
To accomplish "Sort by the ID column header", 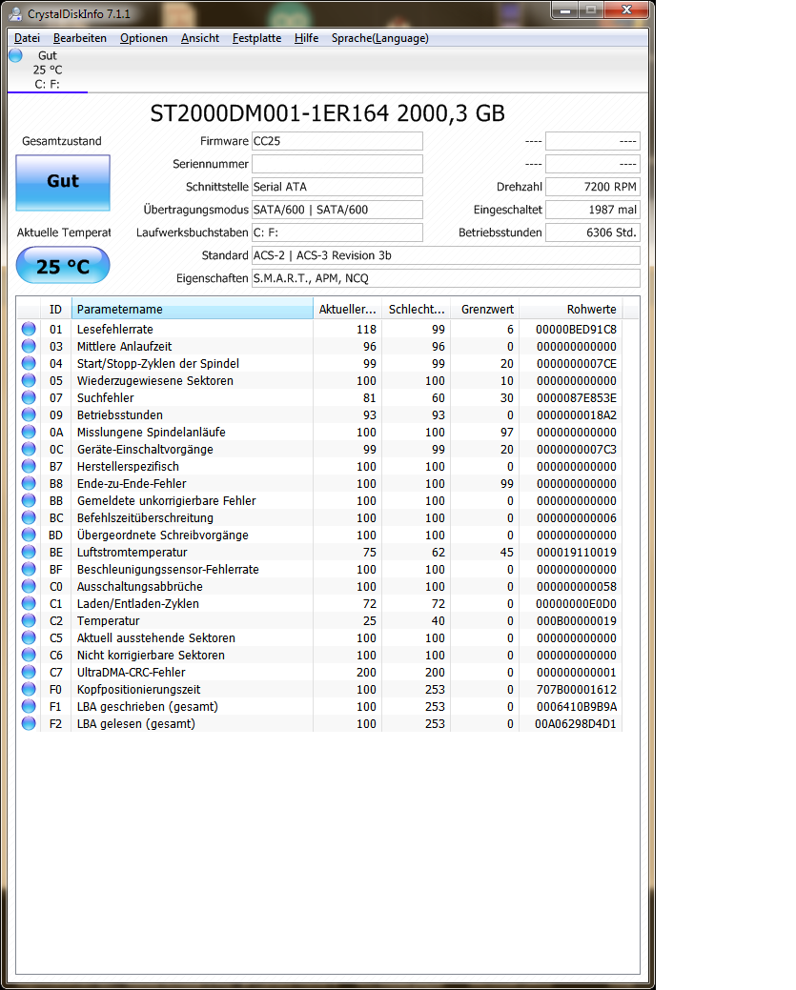I will pyautogui.click(x=55, y=310).
